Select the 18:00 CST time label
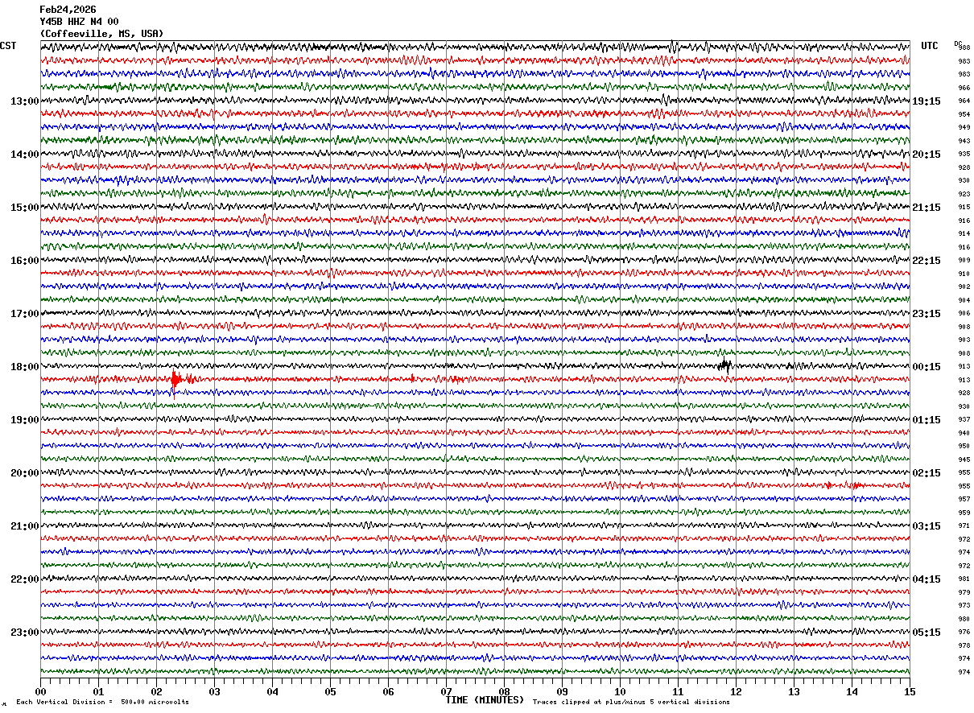Viewport: 974px width, 713px height. click(x=24, y=367)
